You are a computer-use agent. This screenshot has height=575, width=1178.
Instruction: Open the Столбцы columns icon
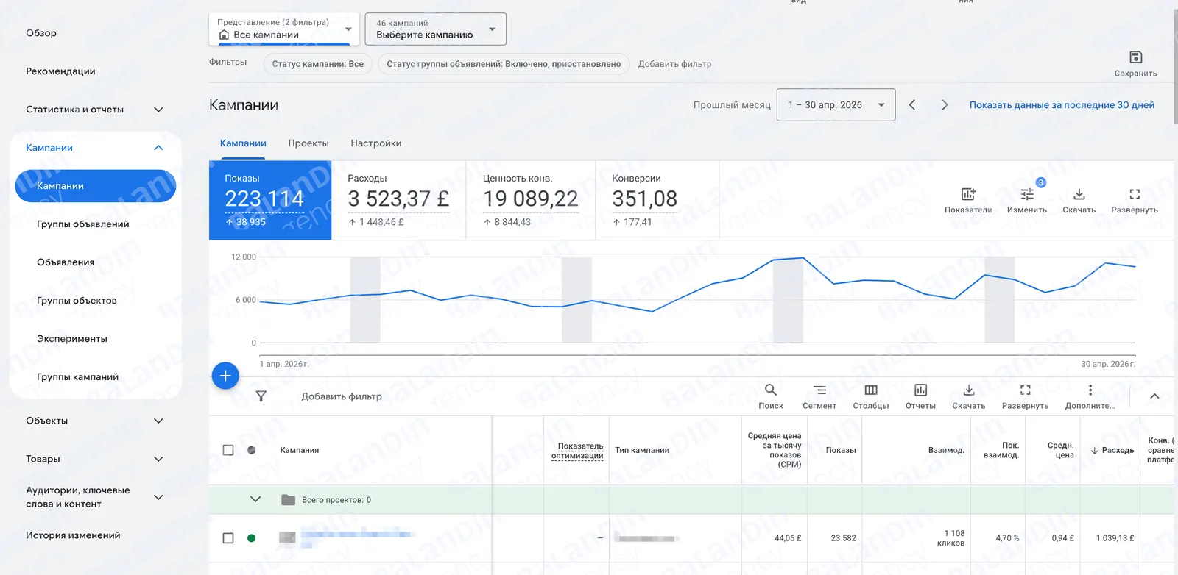coord(871,390)
